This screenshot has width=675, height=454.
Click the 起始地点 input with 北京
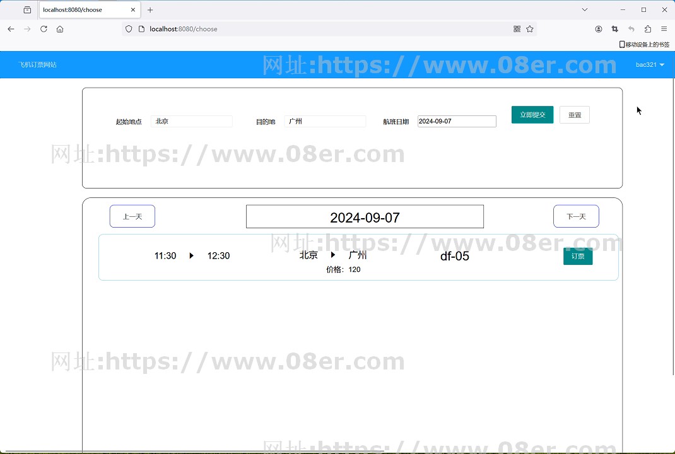pos(192,121)
